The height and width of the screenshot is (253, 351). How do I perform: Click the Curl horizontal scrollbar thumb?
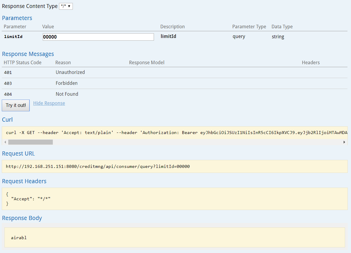[x=30, y=142]
